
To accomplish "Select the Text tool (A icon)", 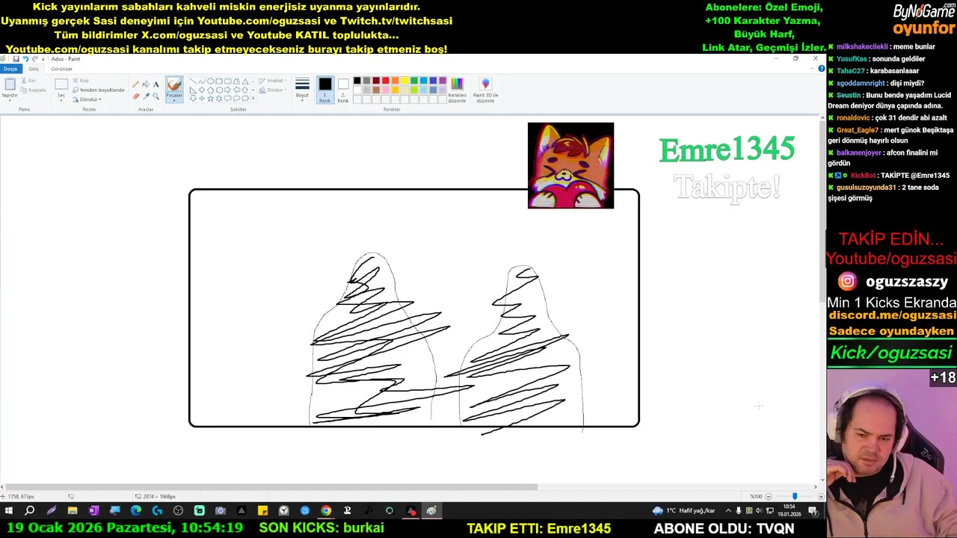I will point(156,84).
